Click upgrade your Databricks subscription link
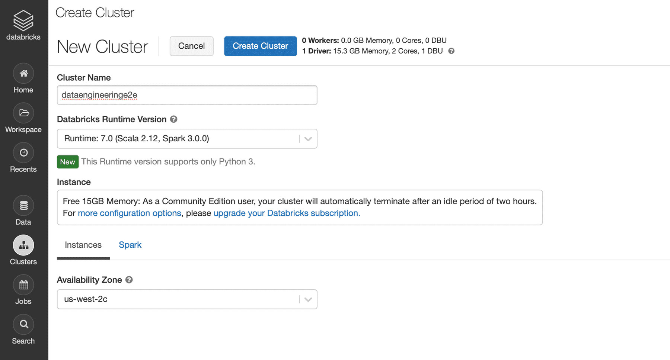Viewport: 670px width, 360px height. click(286, 213)
